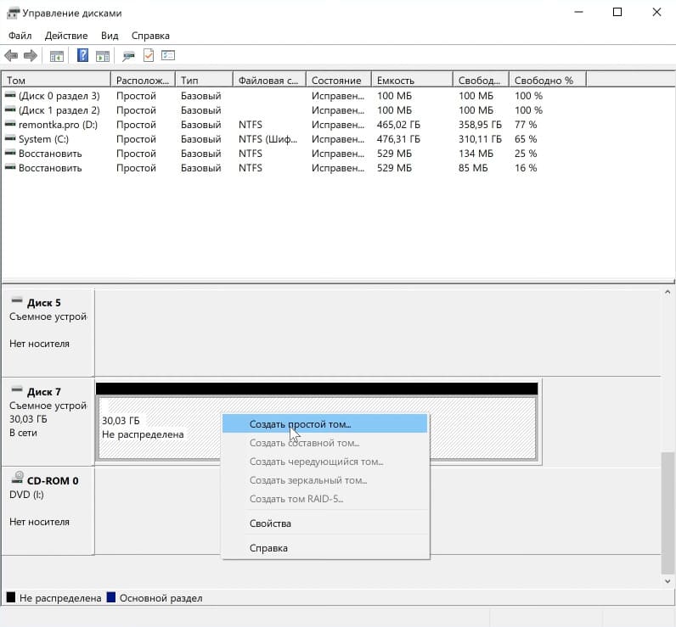Open the Файл menu
The width and height of the screenshot is (676, 627).
(x=20, y=36)
